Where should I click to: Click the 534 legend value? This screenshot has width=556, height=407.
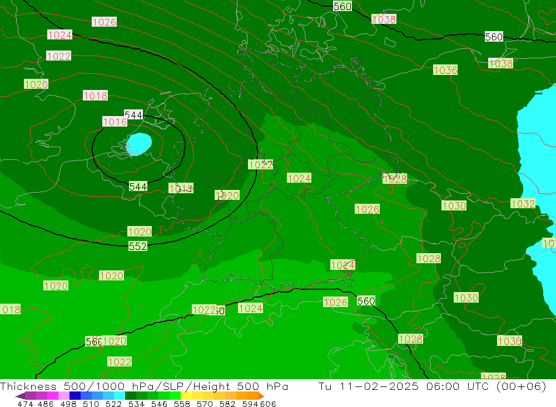pos(137,404)
